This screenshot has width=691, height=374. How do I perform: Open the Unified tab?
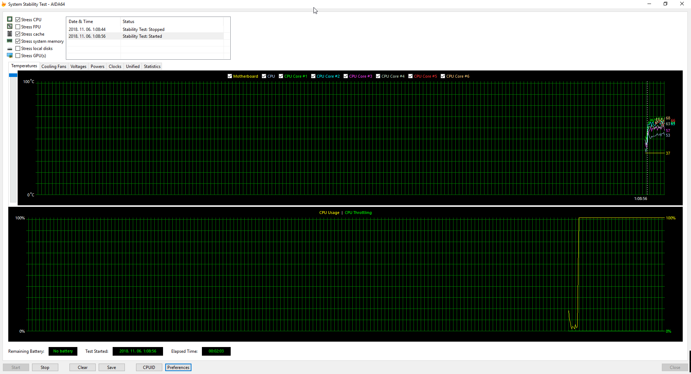pos(133,67)
